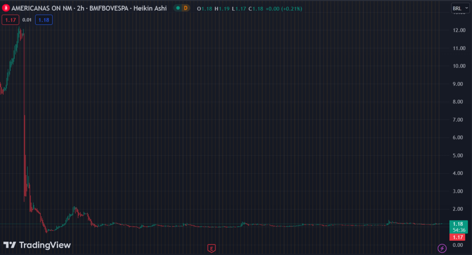Screen dimensions: 472x255
Task: Click the 0.00 price axis label
Action: coord(458,245)
